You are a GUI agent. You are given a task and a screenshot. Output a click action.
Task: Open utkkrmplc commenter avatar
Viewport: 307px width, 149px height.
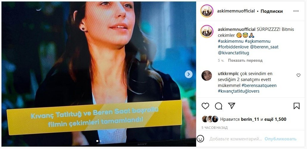[x=207, y=75]
